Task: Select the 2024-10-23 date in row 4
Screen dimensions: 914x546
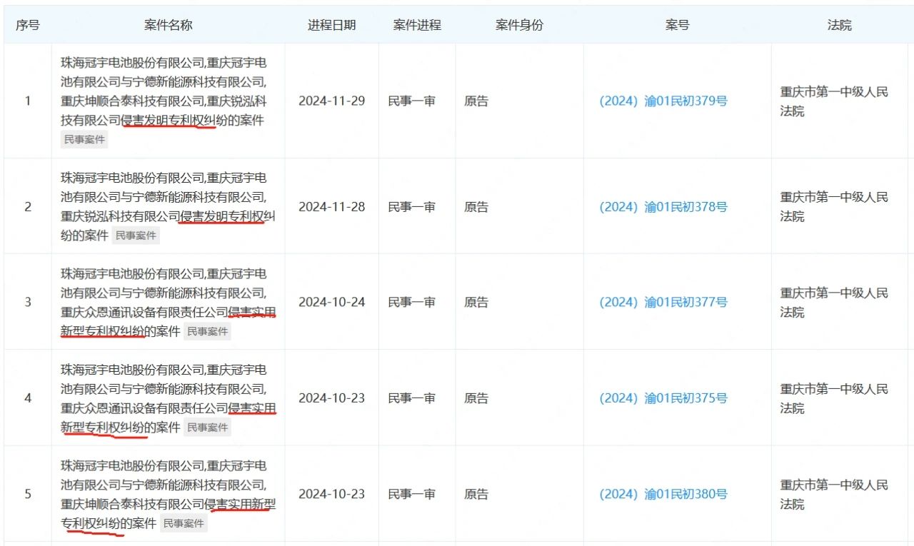Action: [x=332, y=398]
